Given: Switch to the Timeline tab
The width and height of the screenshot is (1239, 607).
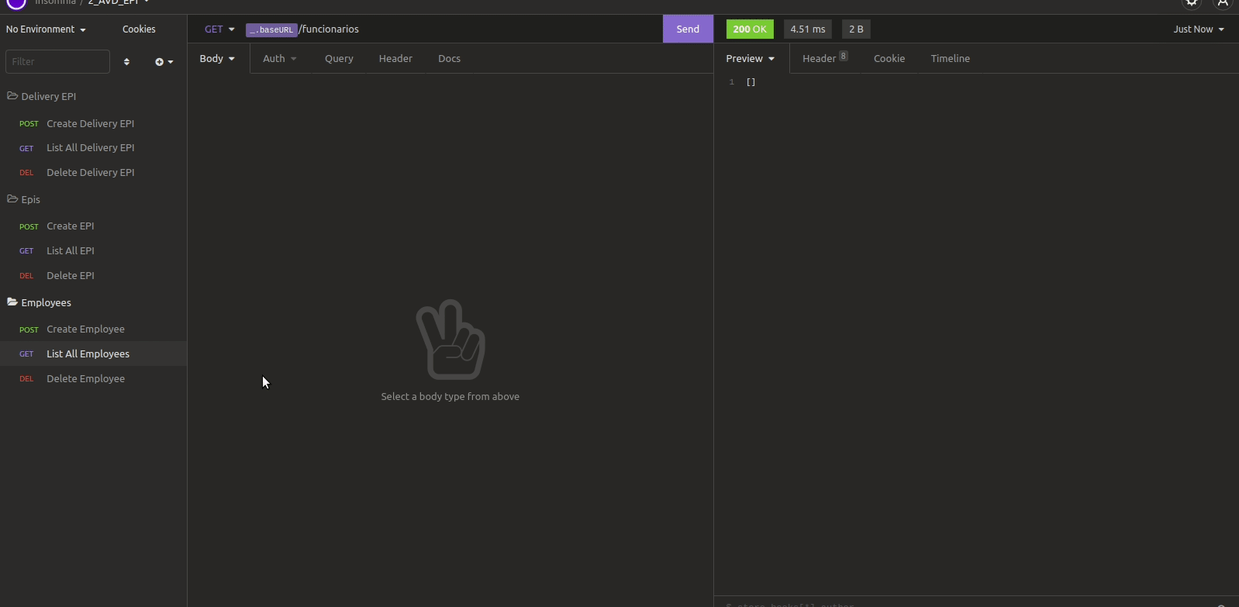Looking at the screenshot, I should coord(951,59).
